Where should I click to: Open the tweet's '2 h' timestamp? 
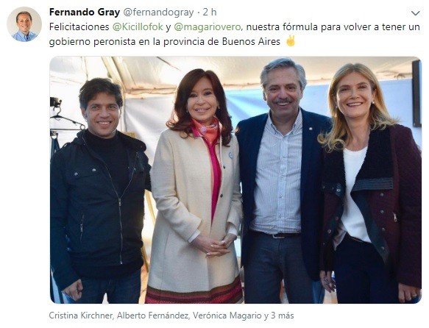pyautogui.click(x=210, y=13)
